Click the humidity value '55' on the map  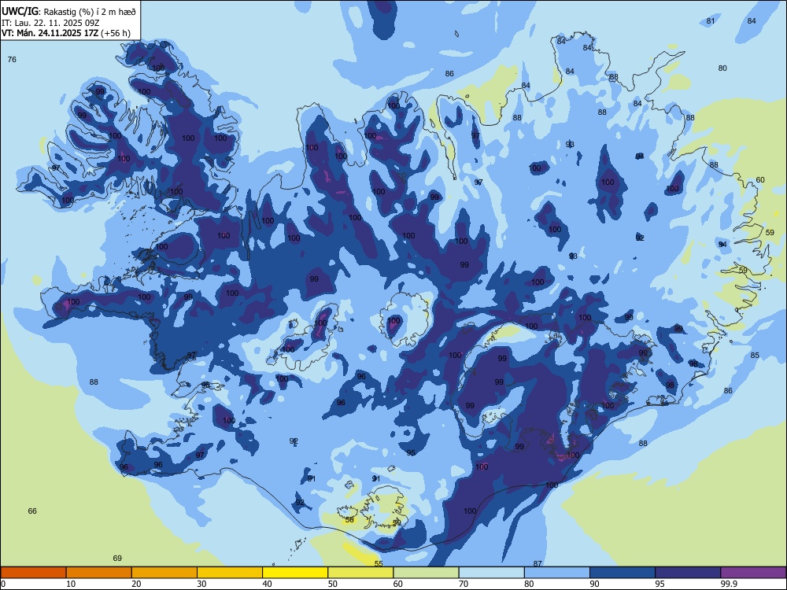[x=379, y=563]
